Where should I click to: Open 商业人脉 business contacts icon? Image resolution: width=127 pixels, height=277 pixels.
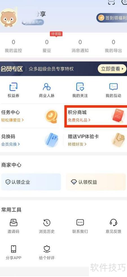[47, 87]
